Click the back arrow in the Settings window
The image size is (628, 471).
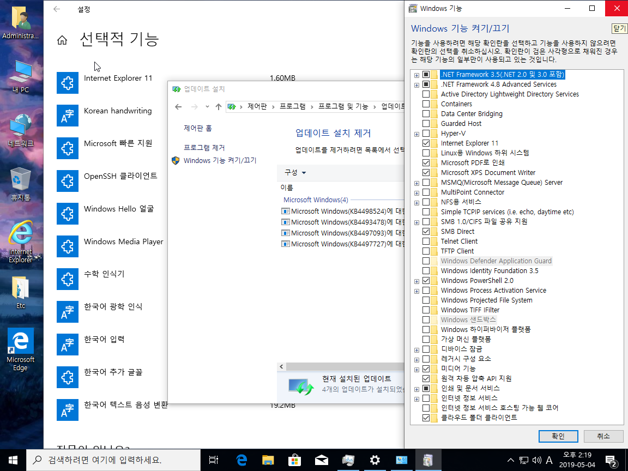(57, 9)
